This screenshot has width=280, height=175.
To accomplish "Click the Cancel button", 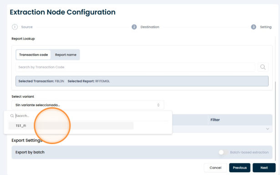I will click(x=215, y=168).
